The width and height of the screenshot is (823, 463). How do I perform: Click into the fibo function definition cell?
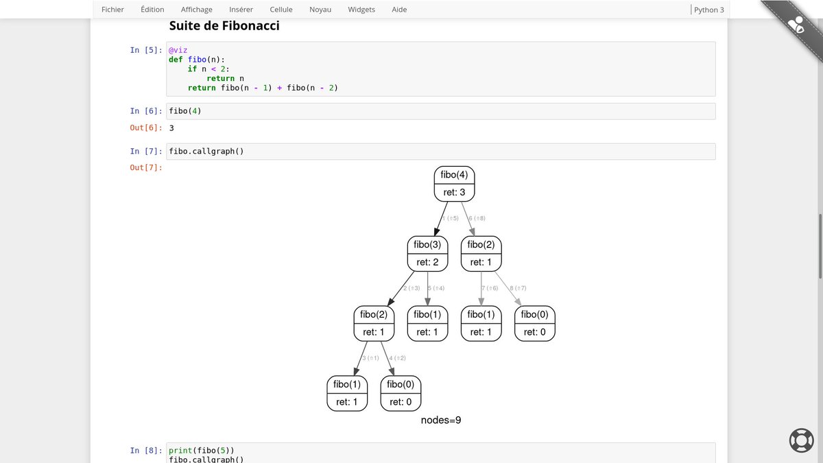click(440, 69)
